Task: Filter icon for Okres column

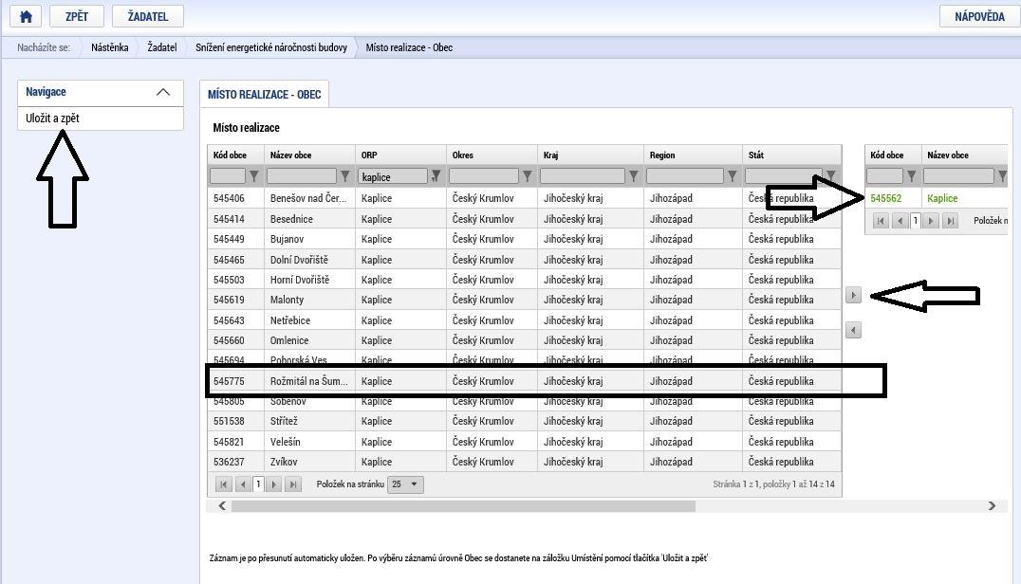Action: [528, 176]
